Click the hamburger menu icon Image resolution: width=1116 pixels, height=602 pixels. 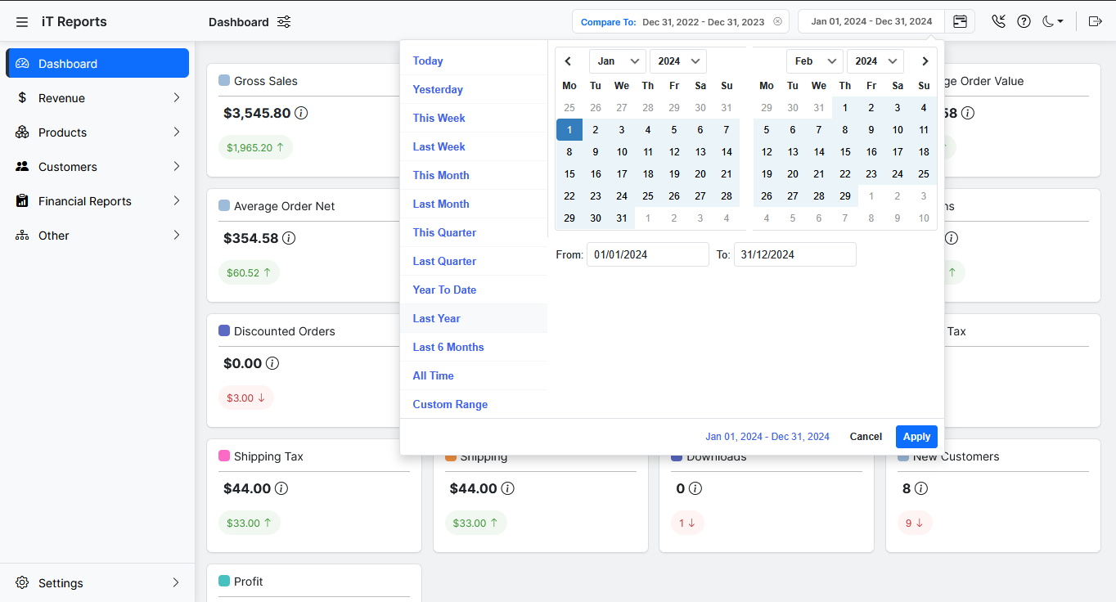tap(22, 22)
